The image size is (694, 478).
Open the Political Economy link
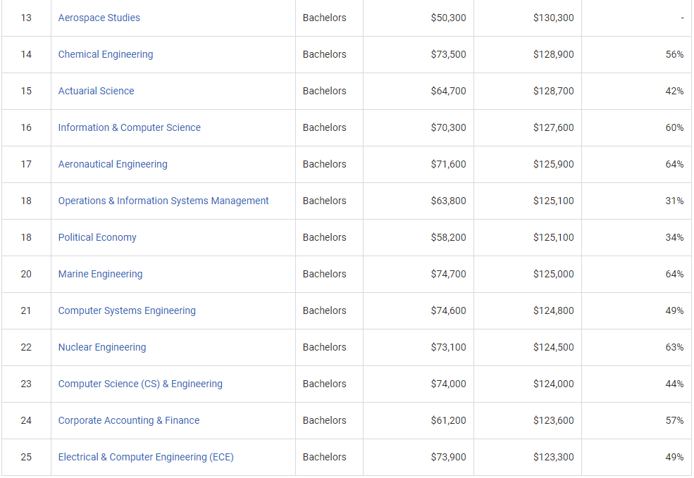97,237
